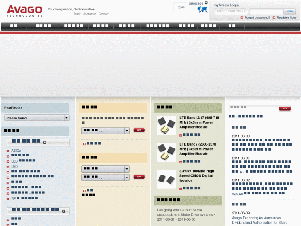Open the Register Now link
Image resolution: width=301 pixels, height=226 pixels.
coord(286,17)
